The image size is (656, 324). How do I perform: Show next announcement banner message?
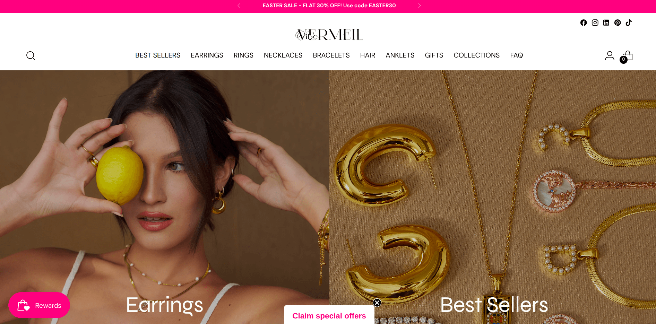419,6
